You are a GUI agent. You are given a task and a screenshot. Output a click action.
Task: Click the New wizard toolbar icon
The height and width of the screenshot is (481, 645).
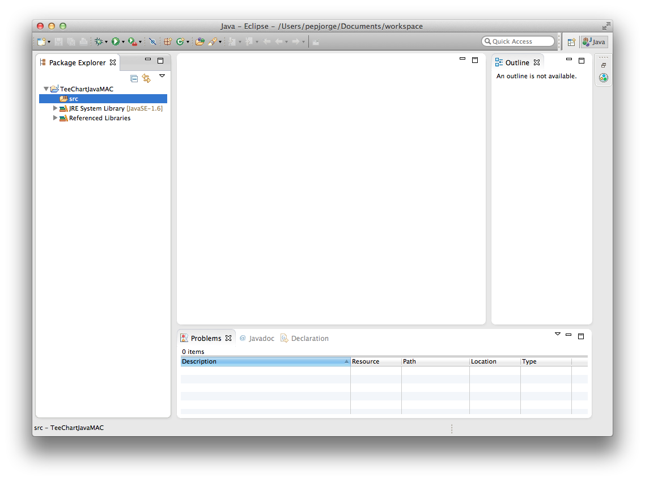[41, 41]
